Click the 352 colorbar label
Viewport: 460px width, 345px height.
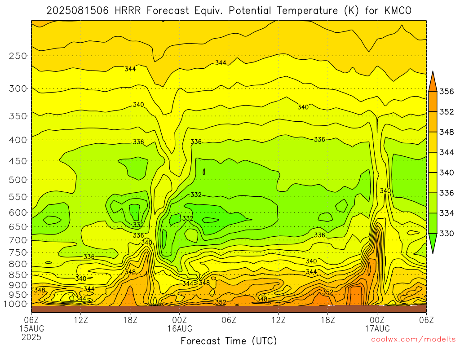coord(447,112)
